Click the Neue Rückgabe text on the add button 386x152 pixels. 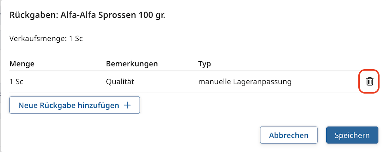coord(47,105)
